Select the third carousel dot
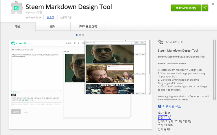Viewport: 217px width, 135px height. (x=83, y=35)
